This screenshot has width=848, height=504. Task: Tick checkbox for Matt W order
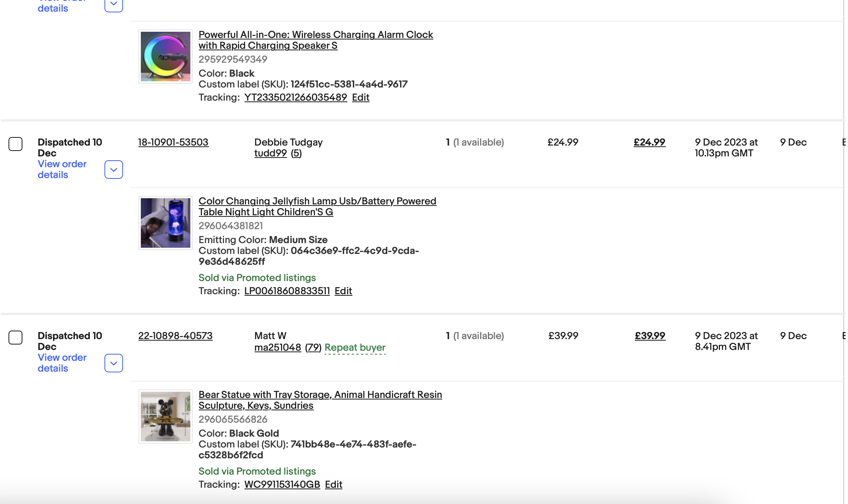click(15, 338)
